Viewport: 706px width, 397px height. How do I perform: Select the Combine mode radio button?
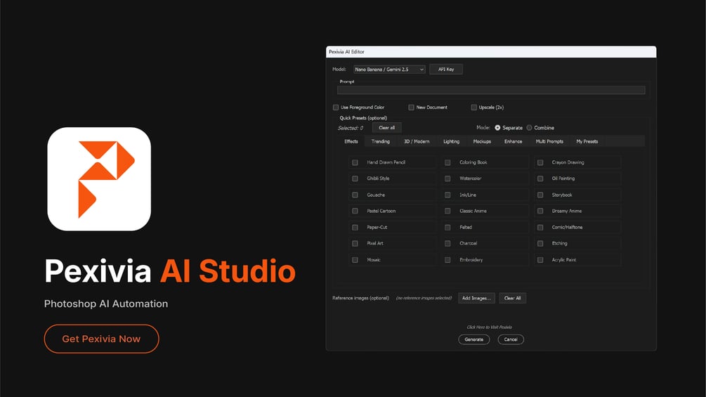tap(530, 128)
